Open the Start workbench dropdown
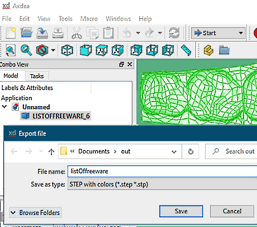This screenshot has height=227, width=257. click(218, 33)
